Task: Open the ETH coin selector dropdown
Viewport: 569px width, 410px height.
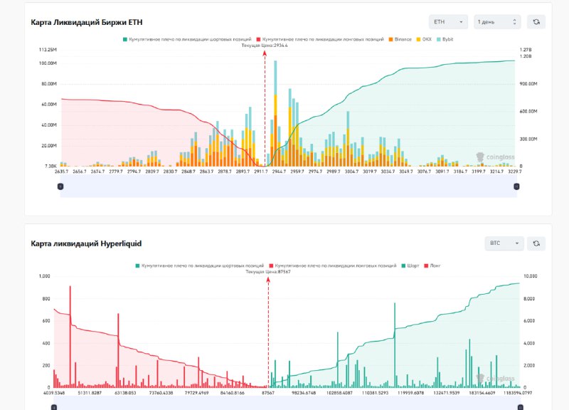Action: click(448, 22)
